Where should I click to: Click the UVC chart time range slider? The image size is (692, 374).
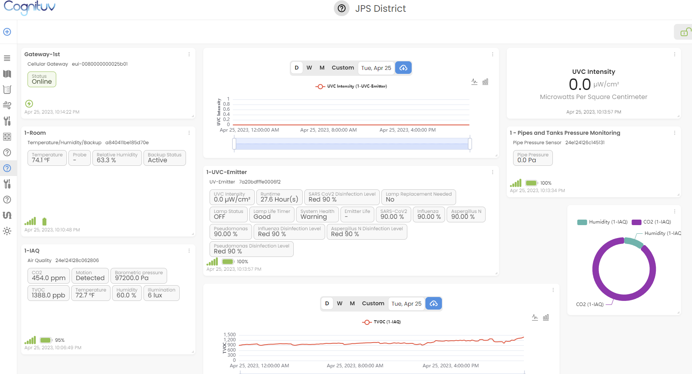click(352, 144)
